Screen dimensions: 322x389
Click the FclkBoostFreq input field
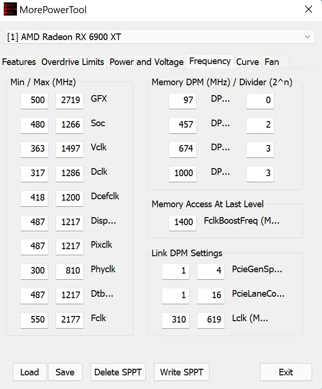tap(183, 222)
